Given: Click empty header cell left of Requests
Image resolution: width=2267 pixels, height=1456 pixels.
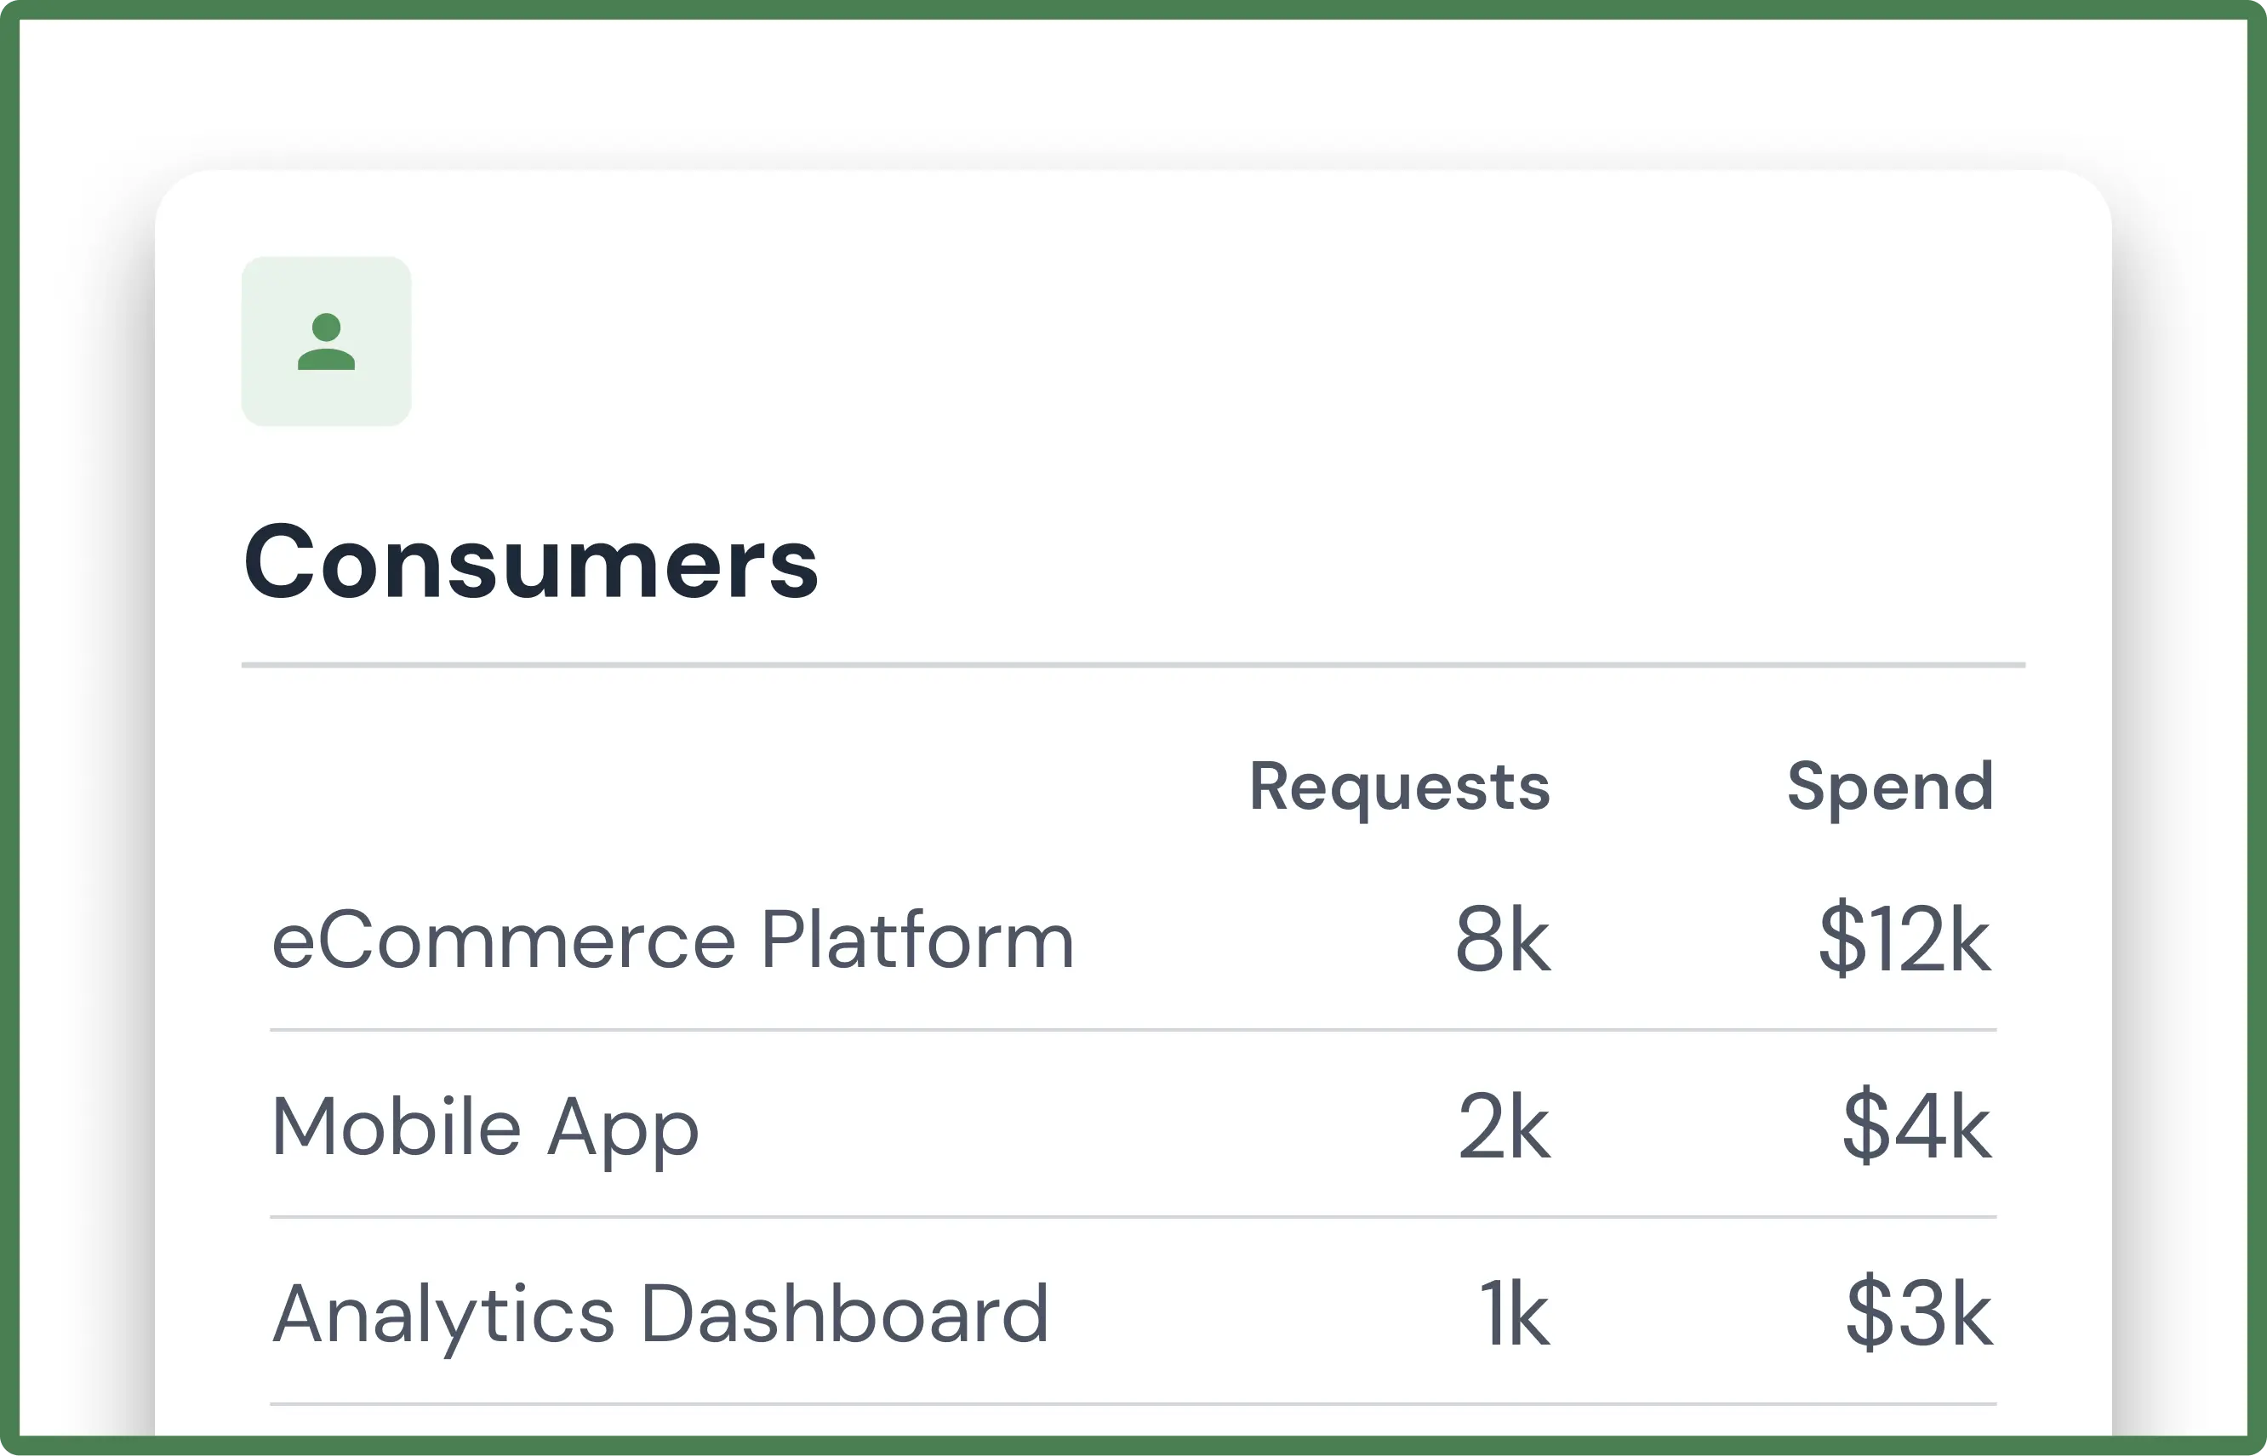Looking at the screenshot, I should click(x=710, y=787).
